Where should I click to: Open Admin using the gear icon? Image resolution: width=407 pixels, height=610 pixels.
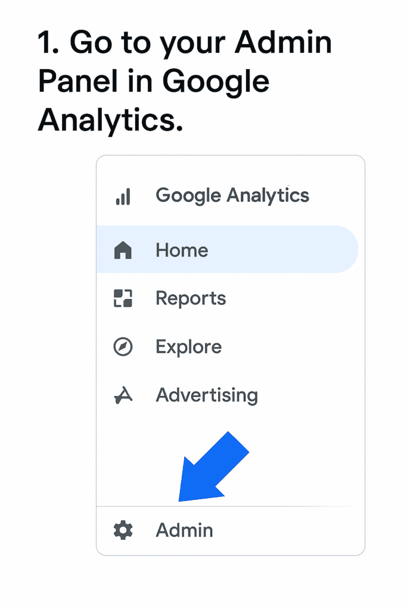(x=123, y=530)
